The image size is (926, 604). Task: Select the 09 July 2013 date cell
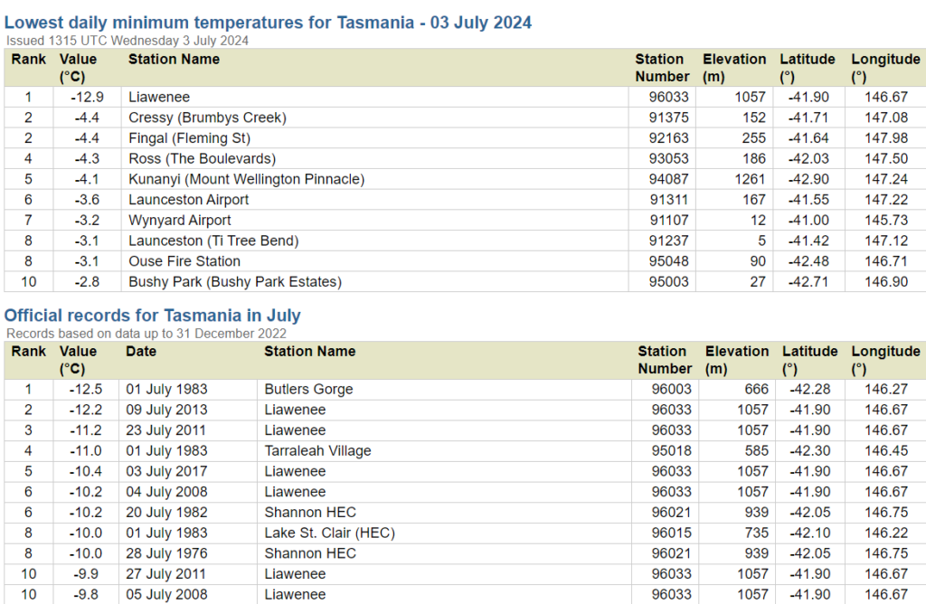tap(166, 411)
